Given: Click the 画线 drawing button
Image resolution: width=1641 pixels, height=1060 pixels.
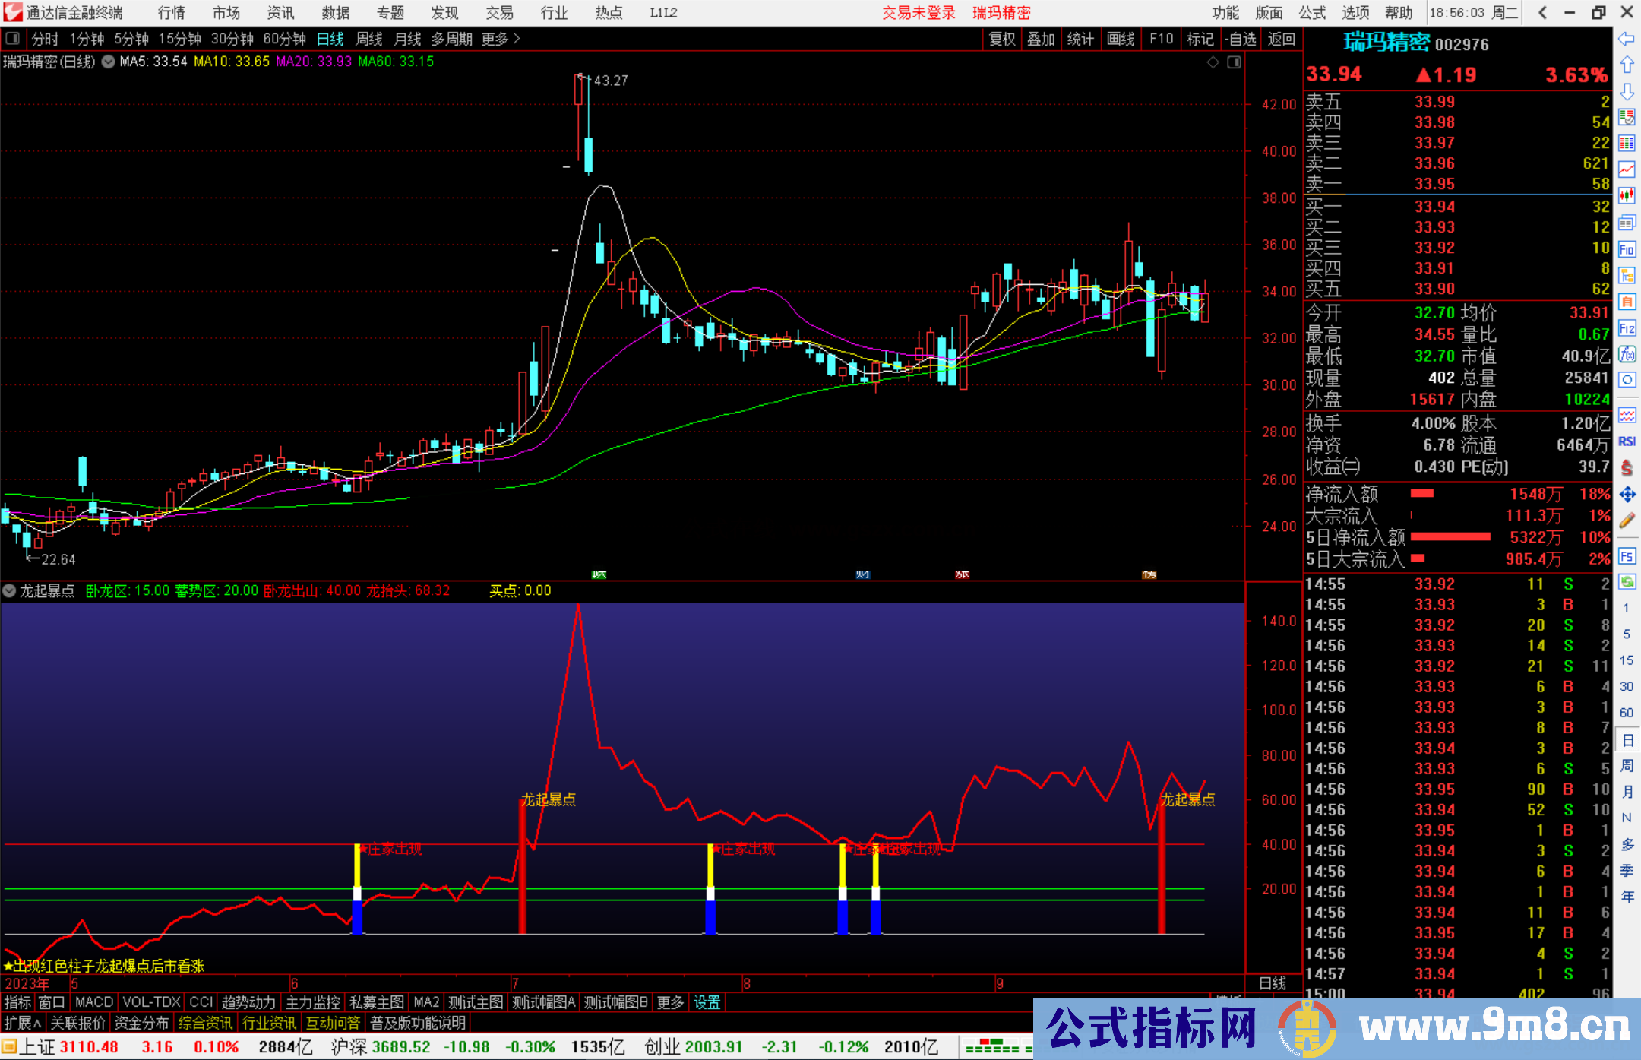Looking at the screenshot, I should pyautogui.click(x=1121, y=39).
